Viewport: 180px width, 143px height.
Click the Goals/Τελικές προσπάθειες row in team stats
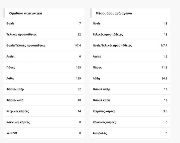[44, 46]
